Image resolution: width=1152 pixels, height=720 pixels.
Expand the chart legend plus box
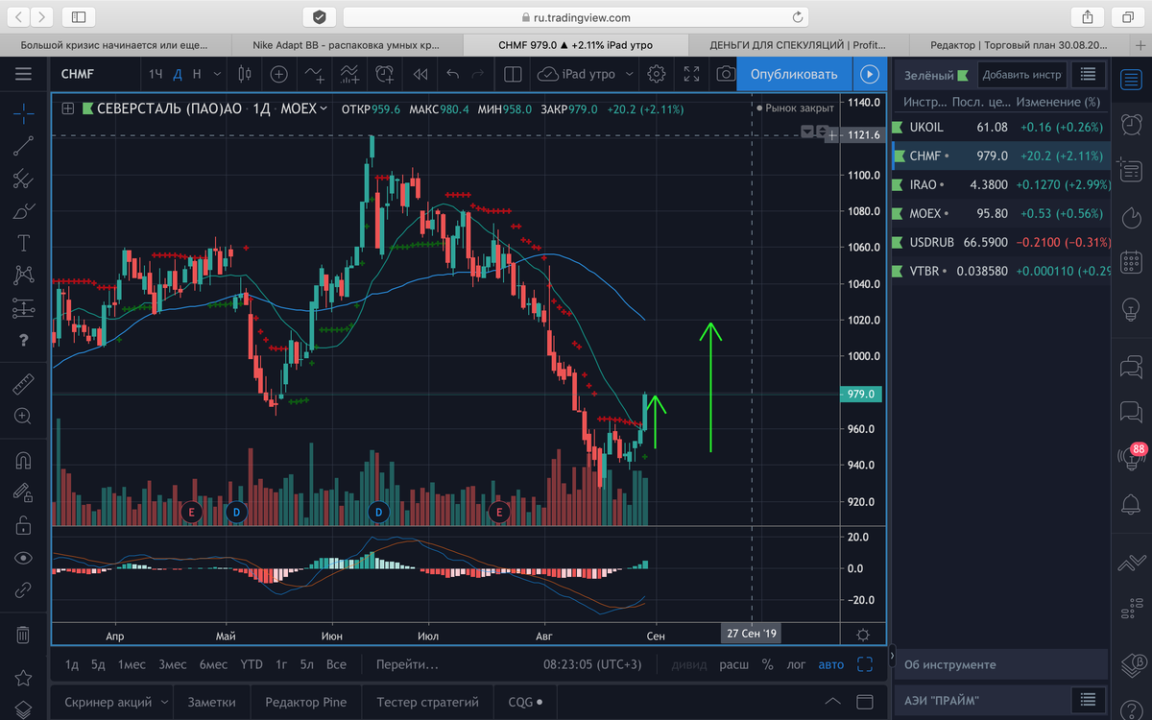[x=68, y=109]
